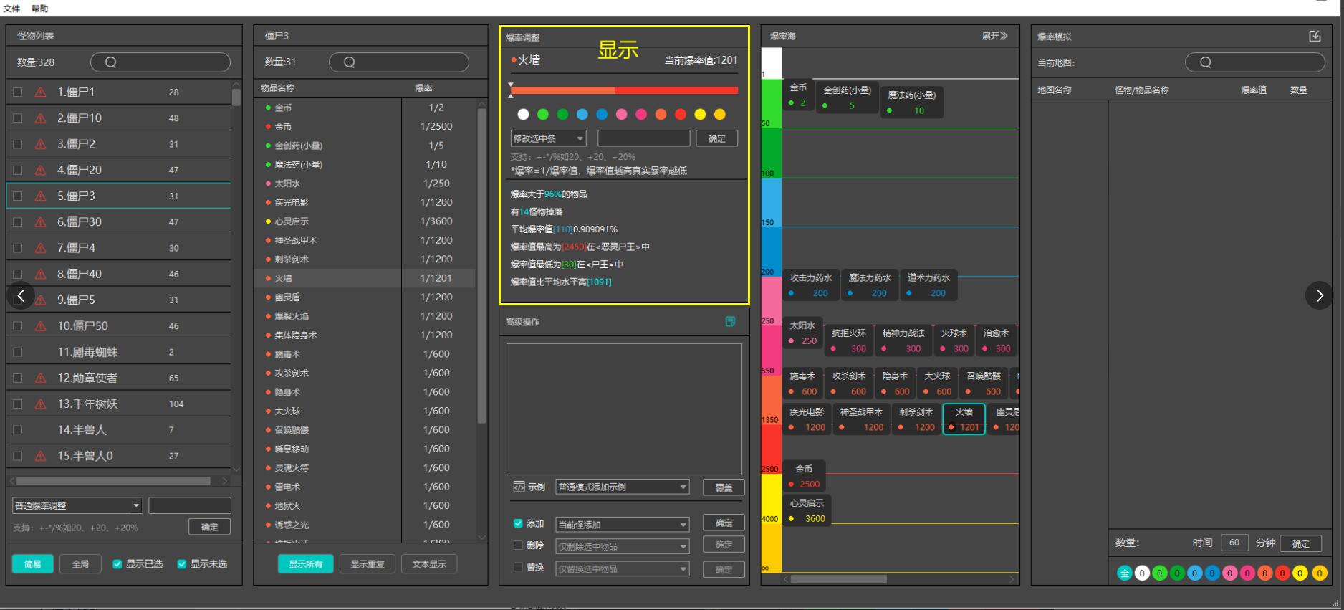
Task: Expand the 爆率海 panel with 展开
Action: 994,36
